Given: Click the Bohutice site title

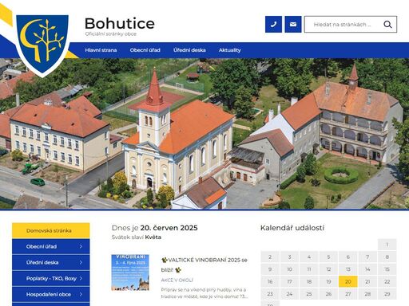Looking at the screenshot, I should [120, 23].
